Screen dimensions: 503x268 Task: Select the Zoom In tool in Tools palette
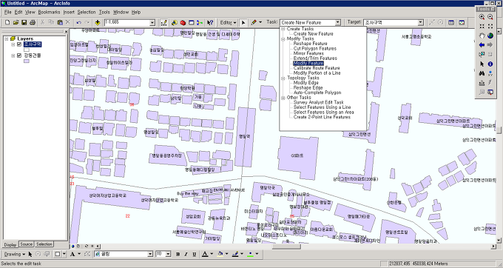(482, 17)
